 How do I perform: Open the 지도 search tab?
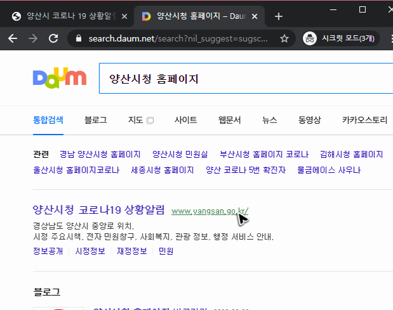tap(136, 120)
